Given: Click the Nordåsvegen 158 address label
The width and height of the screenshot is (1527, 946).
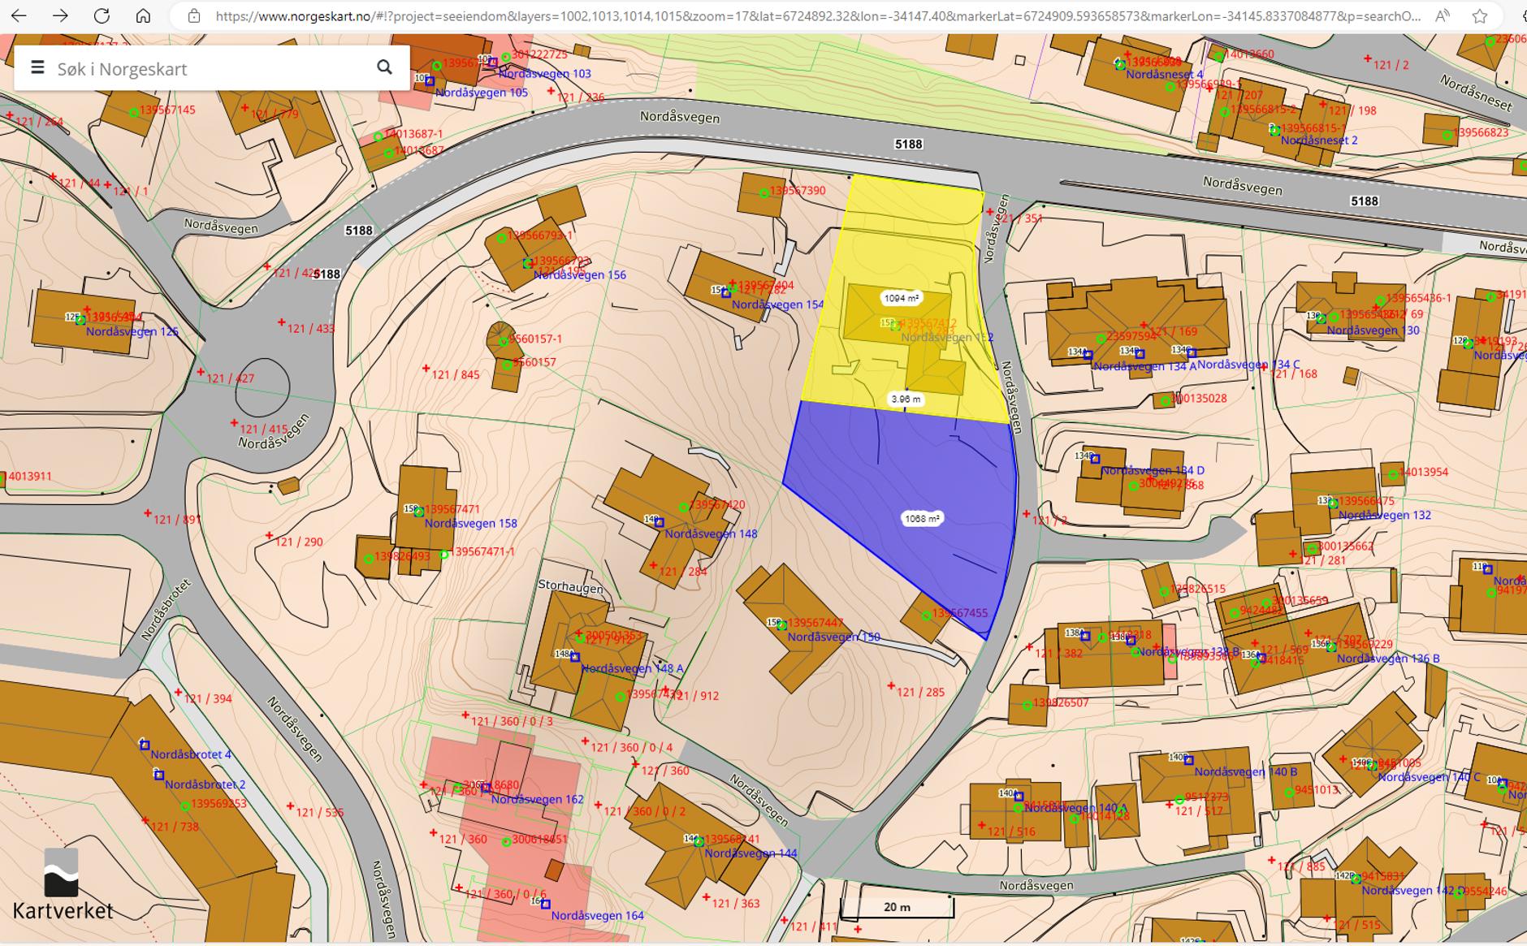Looking at the screenshot, I should [x=470, y=523].
